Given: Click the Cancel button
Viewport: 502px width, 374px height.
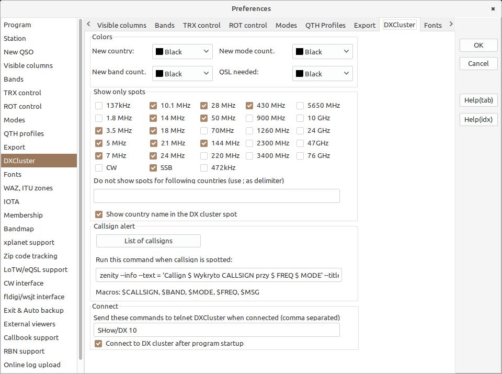Looking at the screenshot, I should (478, 63).
